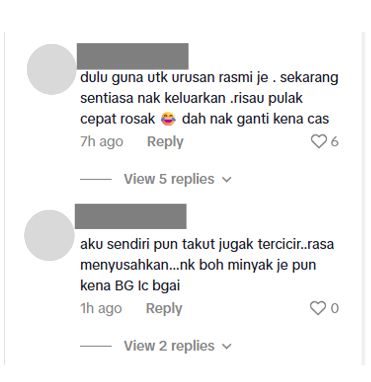Like the comment with 0 likes

318,308
